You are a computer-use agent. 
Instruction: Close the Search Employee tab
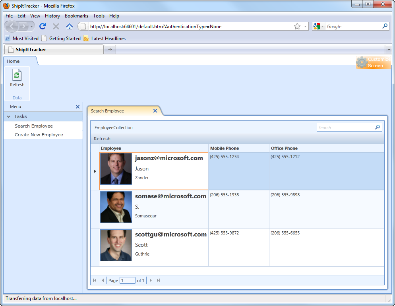click(x=155, y=111)
